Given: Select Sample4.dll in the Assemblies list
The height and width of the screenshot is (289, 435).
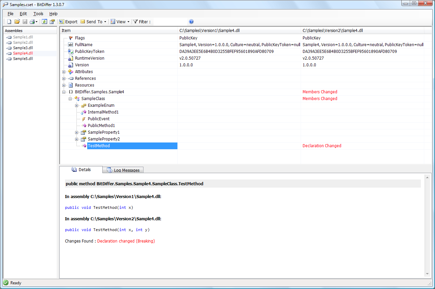Looking at the screenshot, I should tap(23, 53).
